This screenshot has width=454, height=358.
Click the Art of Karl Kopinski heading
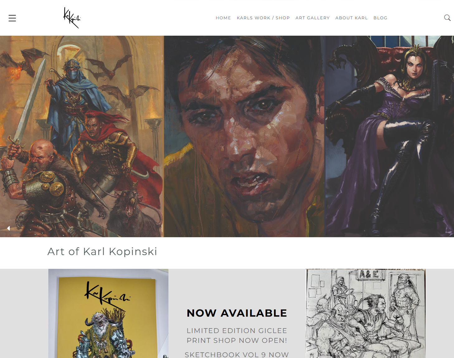click(x=102, y=252)
